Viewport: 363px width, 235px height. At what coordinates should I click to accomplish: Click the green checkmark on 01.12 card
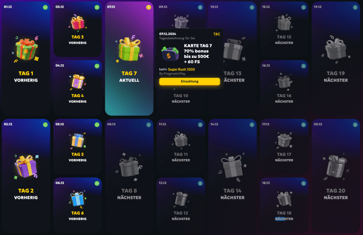pos(45,8)
